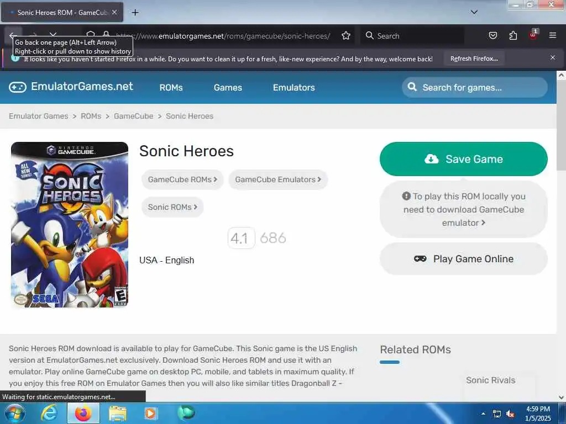
Task: Open the ROMs menu in site header
Action: click(x=171, y=87)
